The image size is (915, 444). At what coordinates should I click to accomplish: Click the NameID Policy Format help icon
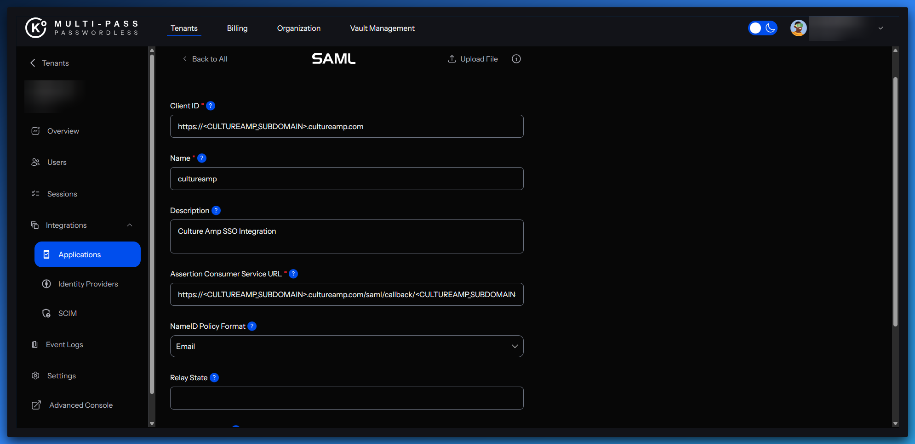(252, 326)
